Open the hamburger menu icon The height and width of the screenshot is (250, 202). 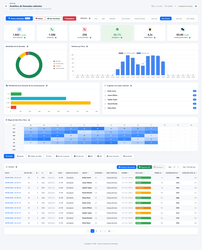click(x=6, y=6)
